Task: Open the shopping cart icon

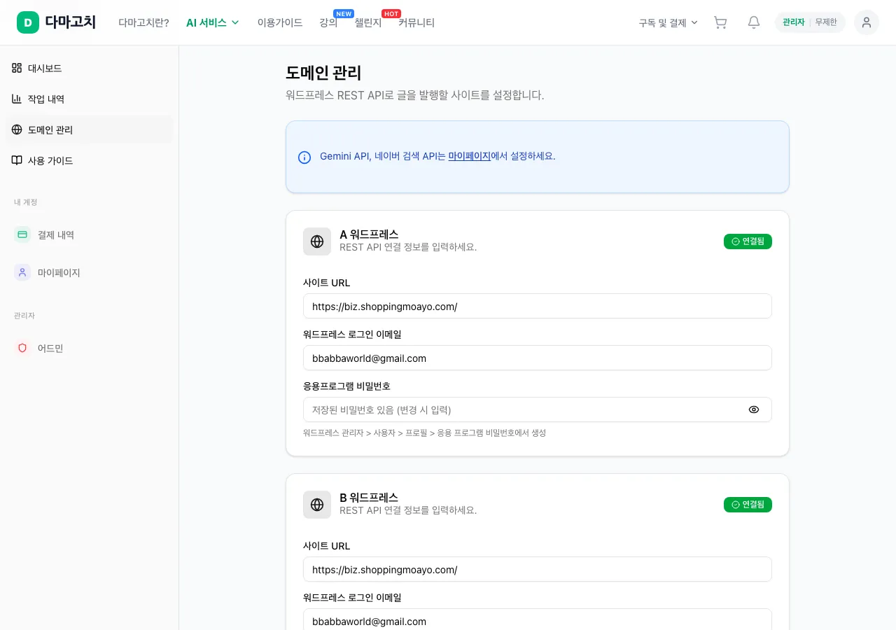Action: pos(720,22)
